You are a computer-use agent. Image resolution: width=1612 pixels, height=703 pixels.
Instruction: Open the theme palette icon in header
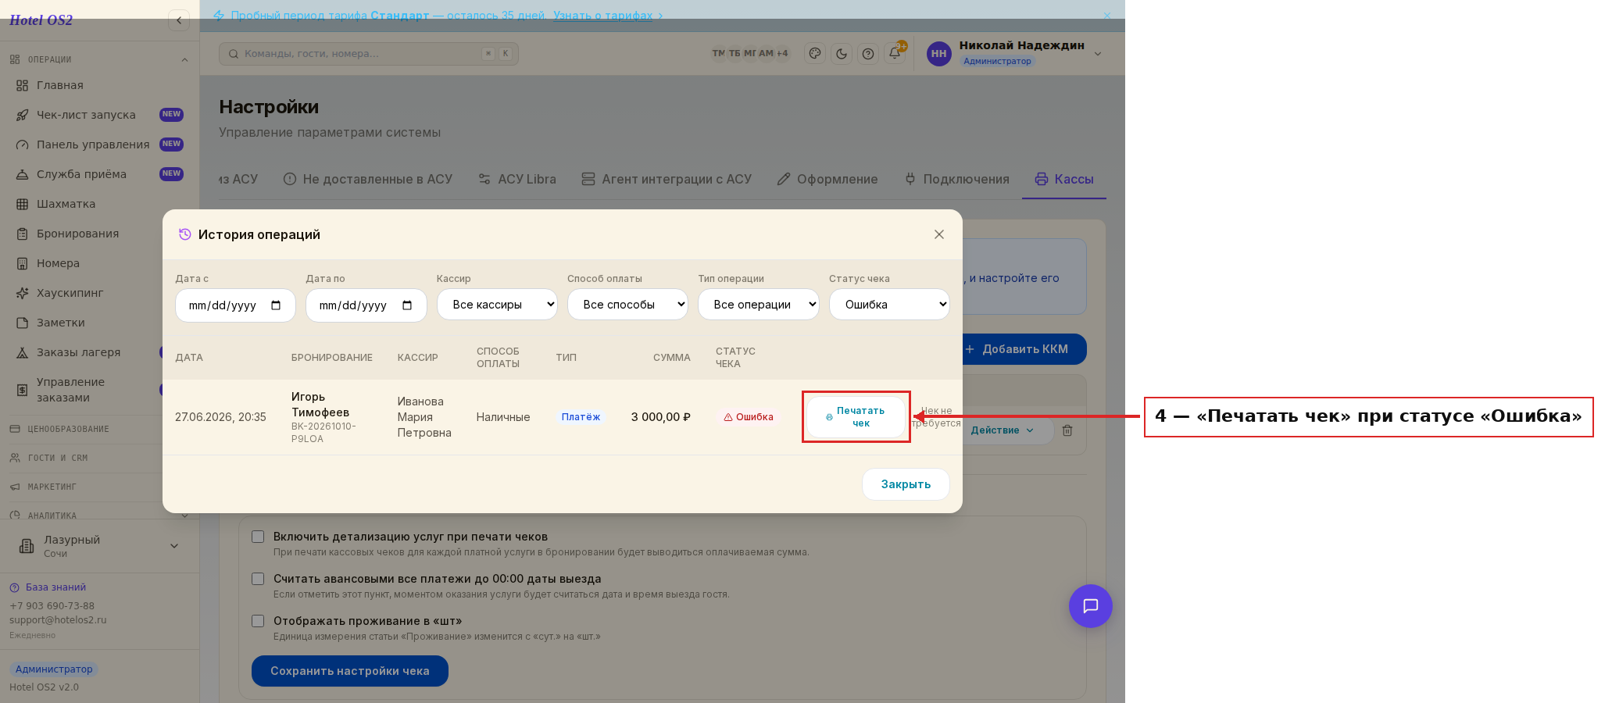(x=815, y=54)
